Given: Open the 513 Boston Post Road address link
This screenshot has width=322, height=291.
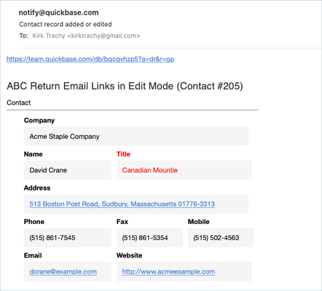Looking at the screenshot, I should click(x=122, y=204).
